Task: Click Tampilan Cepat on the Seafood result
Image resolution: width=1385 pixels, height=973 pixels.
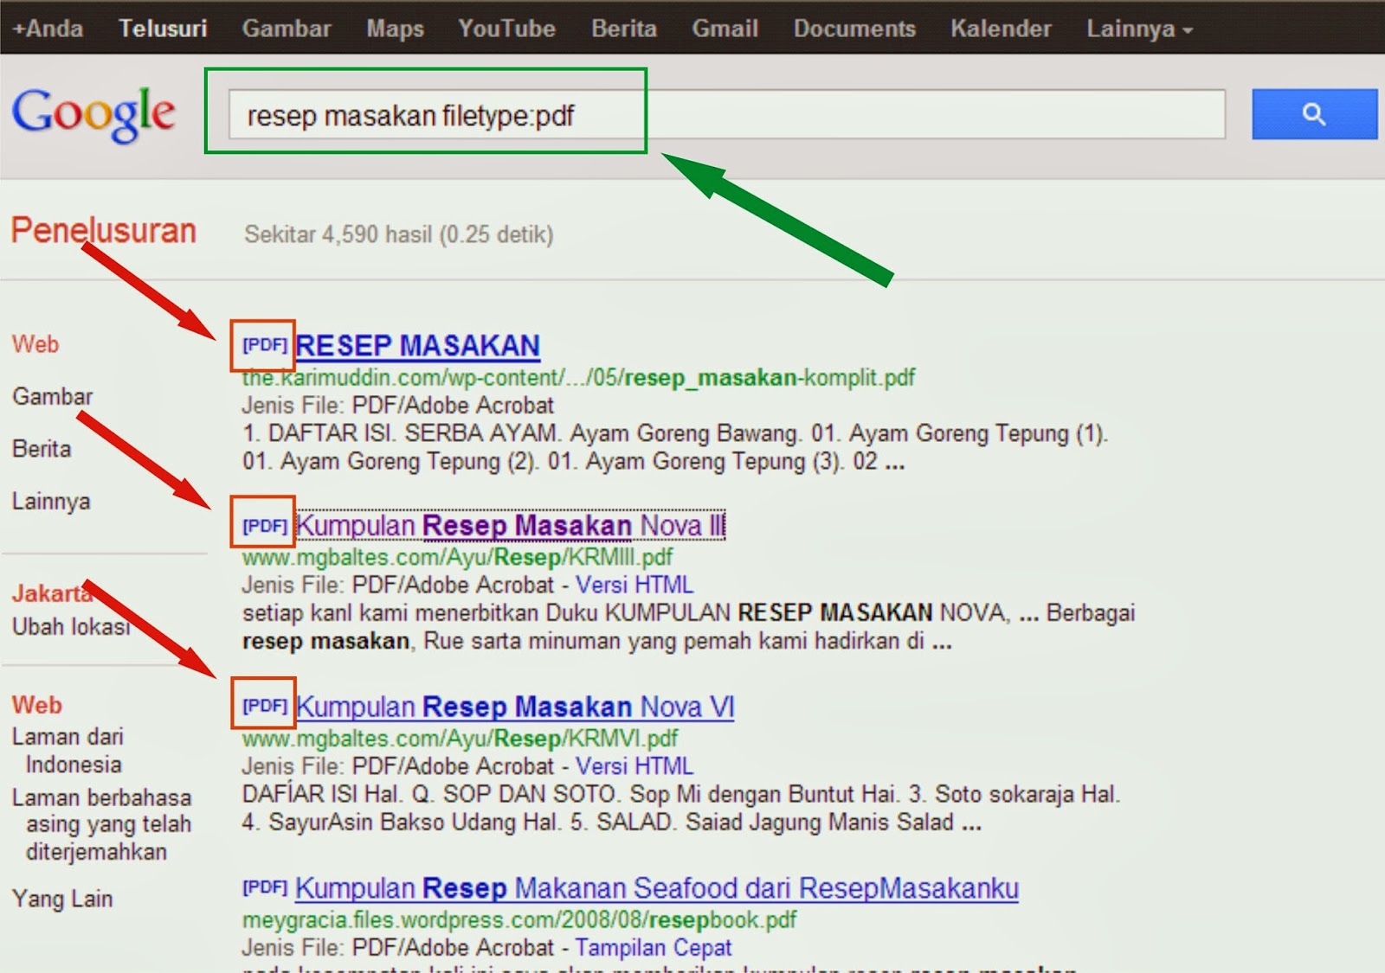Action: 656,948
